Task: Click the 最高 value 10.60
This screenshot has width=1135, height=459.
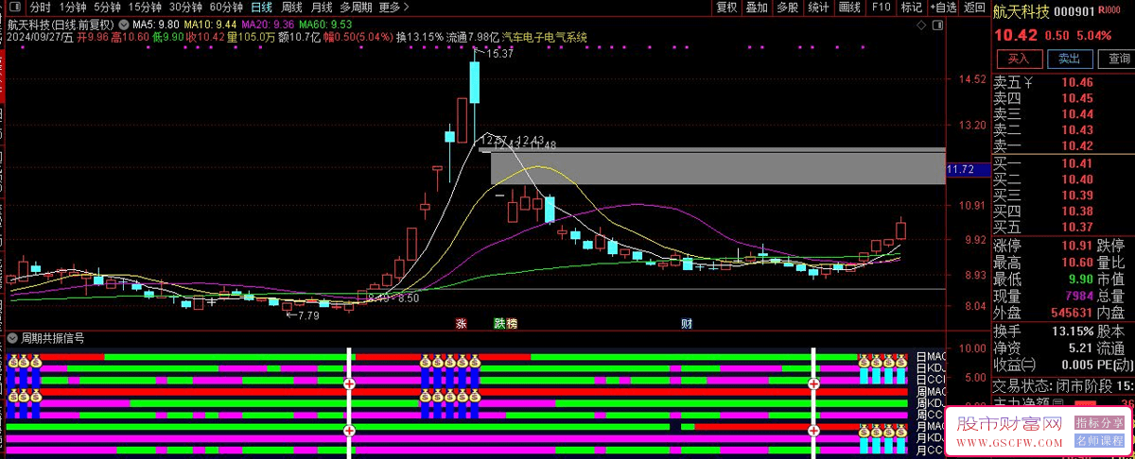Action: [x=1076, y=263]
